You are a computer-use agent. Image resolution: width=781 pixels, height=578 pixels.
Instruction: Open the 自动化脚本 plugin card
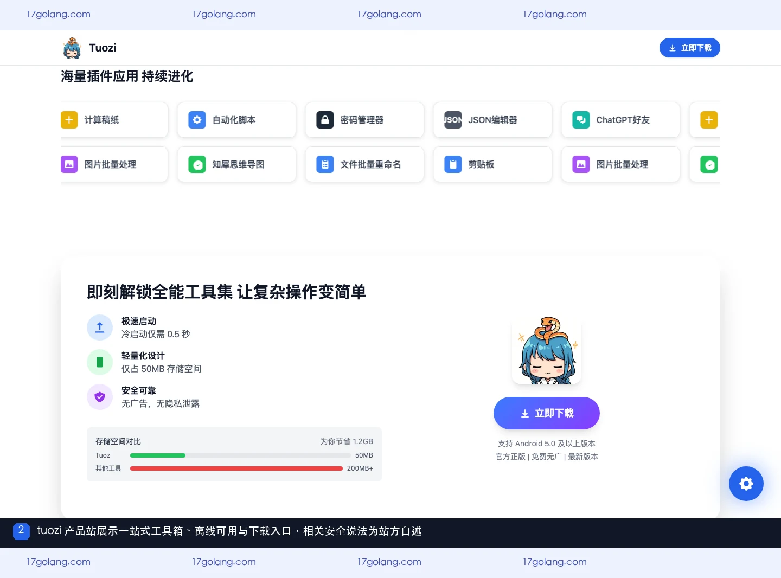point(236,120)
